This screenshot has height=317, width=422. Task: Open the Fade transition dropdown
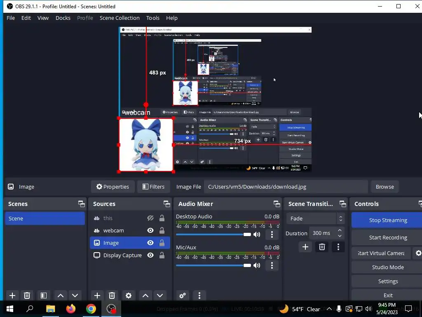coord(315,218)
